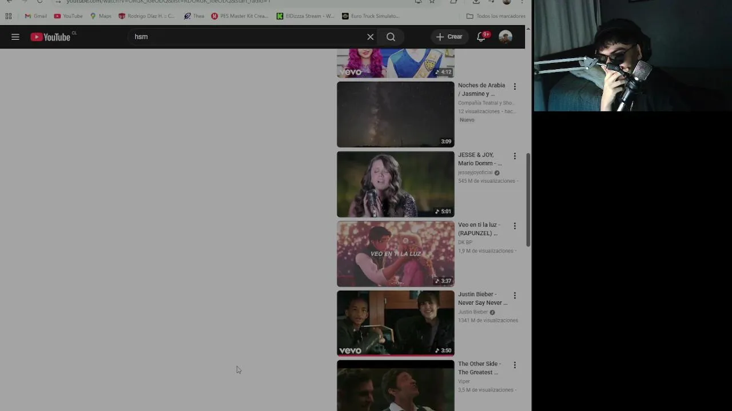Click 12 visualizaciones text

click(479, 111)
